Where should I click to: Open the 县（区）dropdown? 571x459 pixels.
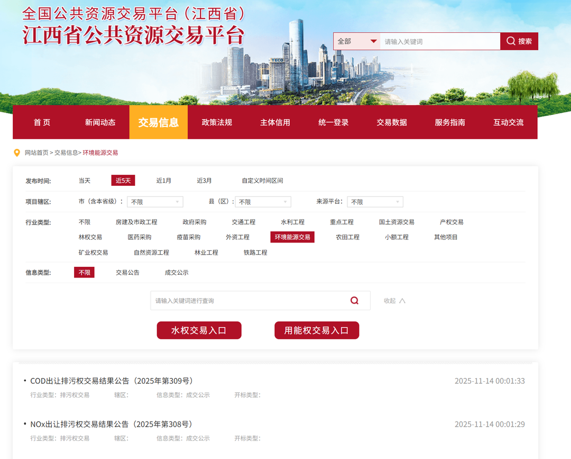point(263,202)
